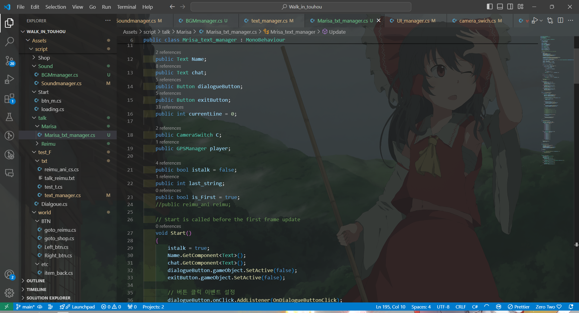Split the editor right
Screen dimensions: 579x313
[561, 20]
